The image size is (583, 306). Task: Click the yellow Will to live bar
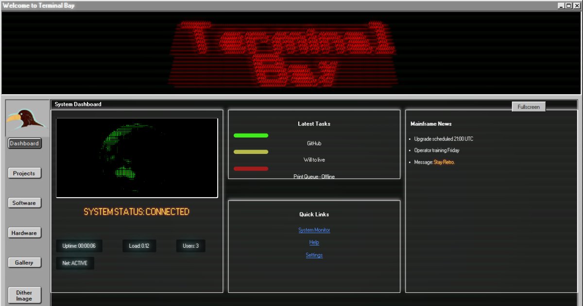click(x=251, y=152)
